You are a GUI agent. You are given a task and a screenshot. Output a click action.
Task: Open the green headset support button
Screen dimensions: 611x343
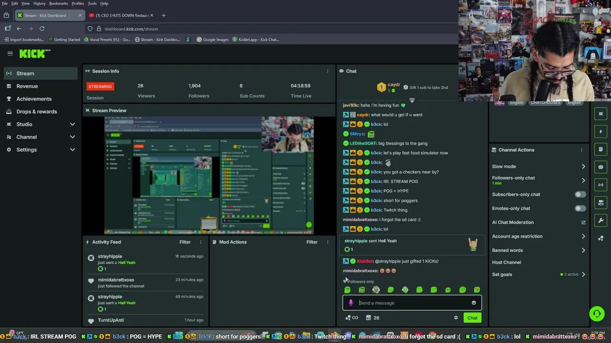597,313
